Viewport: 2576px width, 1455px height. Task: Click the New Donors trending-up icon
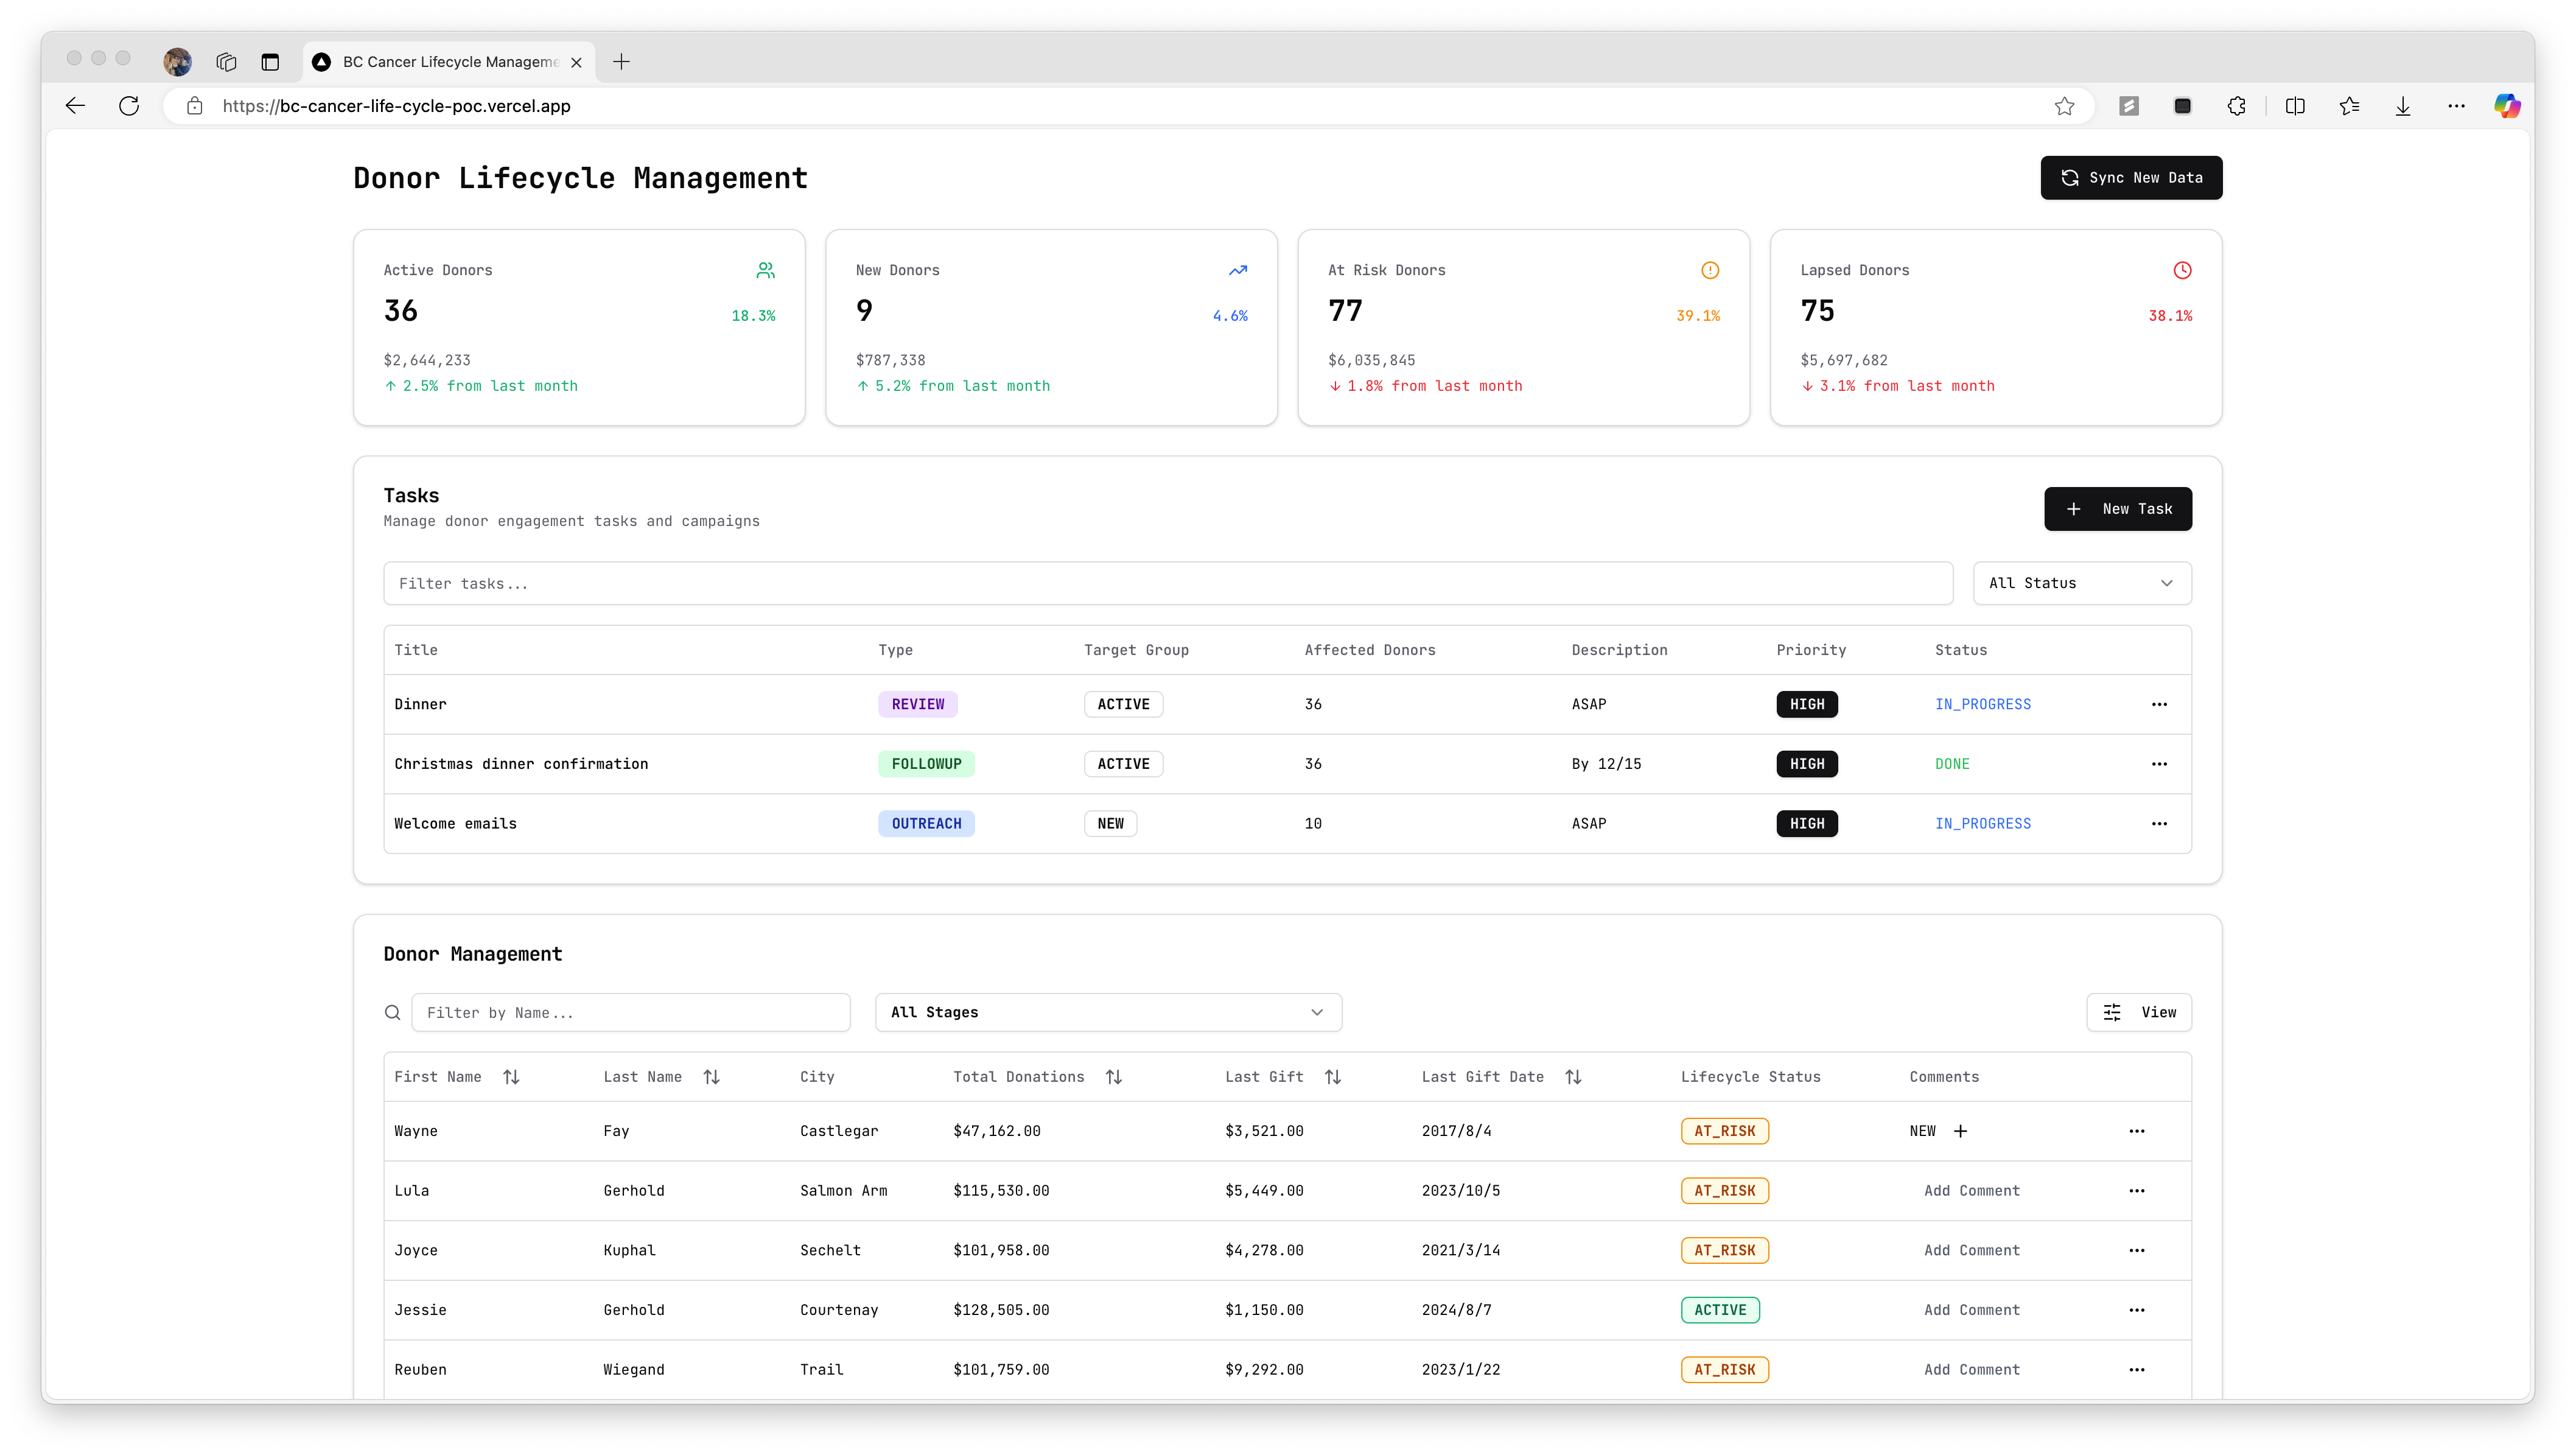(1238, 270)
